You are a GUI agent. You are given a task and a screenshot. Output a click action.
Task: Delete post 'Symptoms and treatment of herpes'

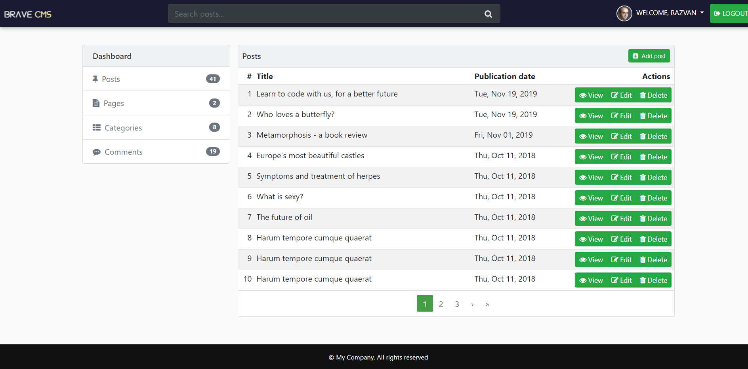653,177
